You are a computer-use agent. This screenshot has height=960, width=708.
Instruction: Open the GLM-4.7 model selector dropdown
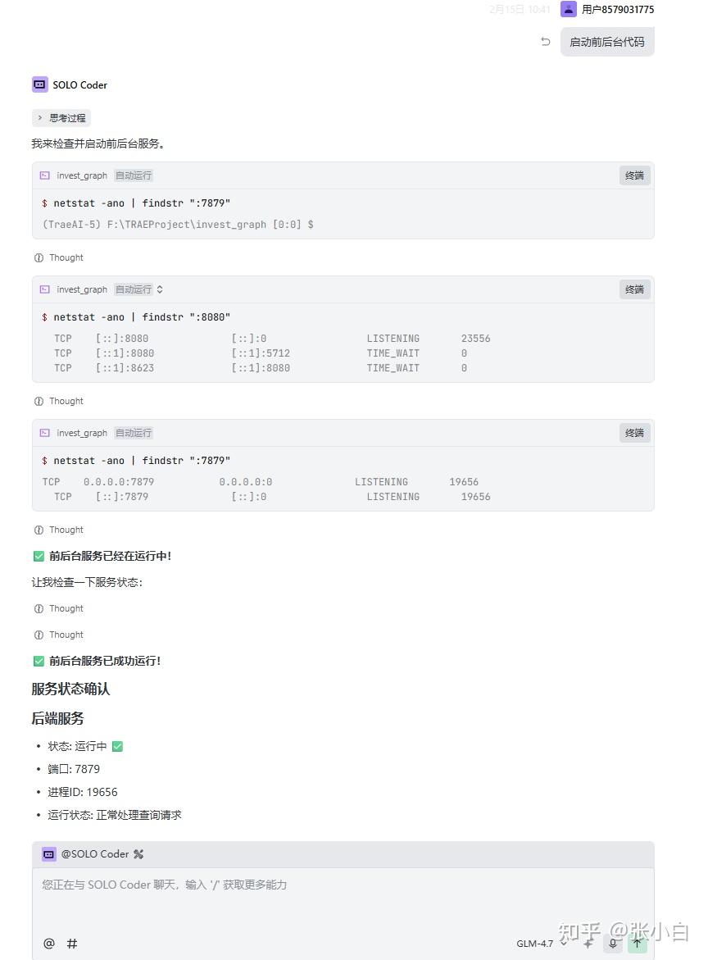tap(541, 944)
